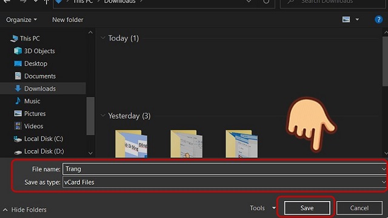The height and width of the screenshot is (218, 388).
Task: Select the first folder thumbnail under Yesterday
Action: (x=131, y=144)
